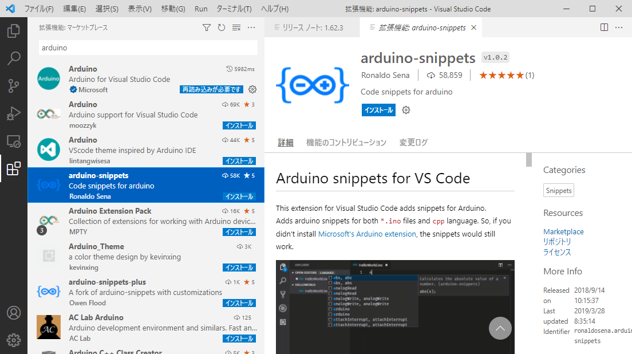
Task: Split the editor to the right
Action: 604,27
